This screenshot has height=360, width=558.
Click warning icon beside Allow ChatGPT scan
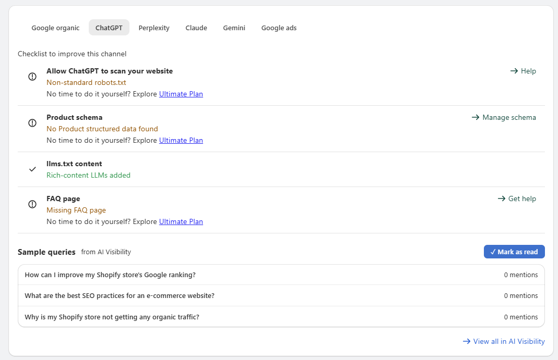[32, 77]
